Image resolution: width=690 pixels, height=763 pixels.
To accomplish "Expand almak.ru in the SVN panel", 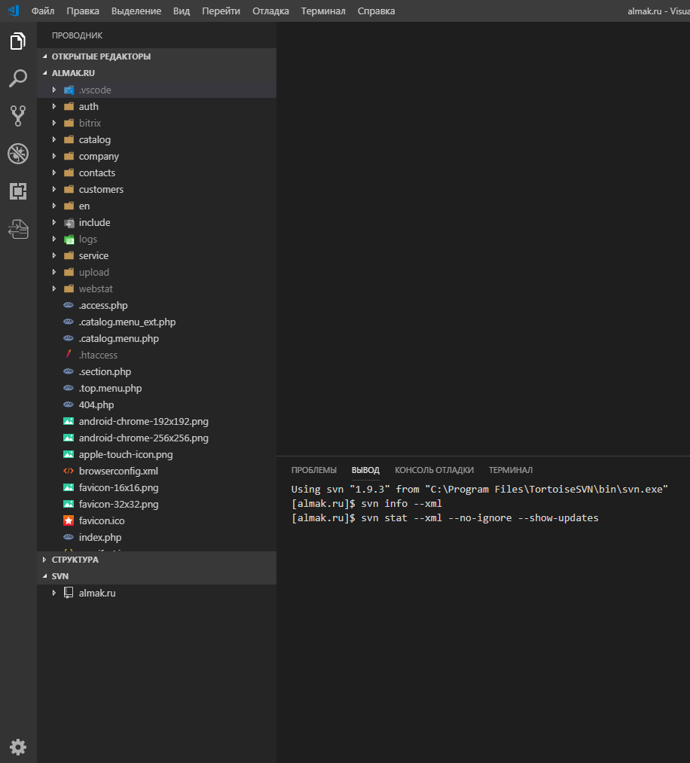I will tap(53, 593).
